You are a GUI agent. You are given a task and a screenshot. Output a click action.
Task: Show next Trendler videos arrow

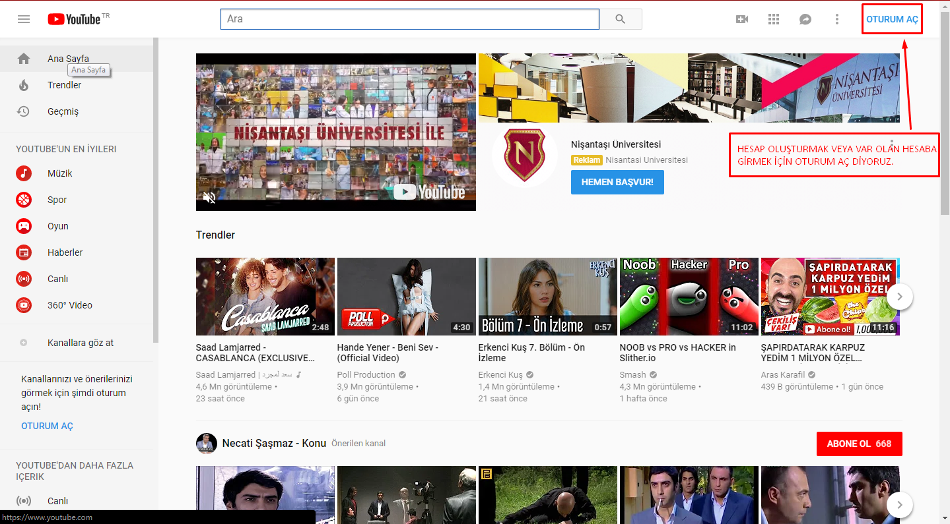900,297
